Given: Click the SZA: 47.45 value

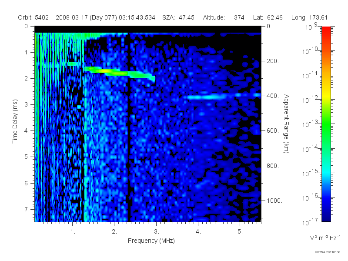Looking at the screenshot, I should 178,17.
